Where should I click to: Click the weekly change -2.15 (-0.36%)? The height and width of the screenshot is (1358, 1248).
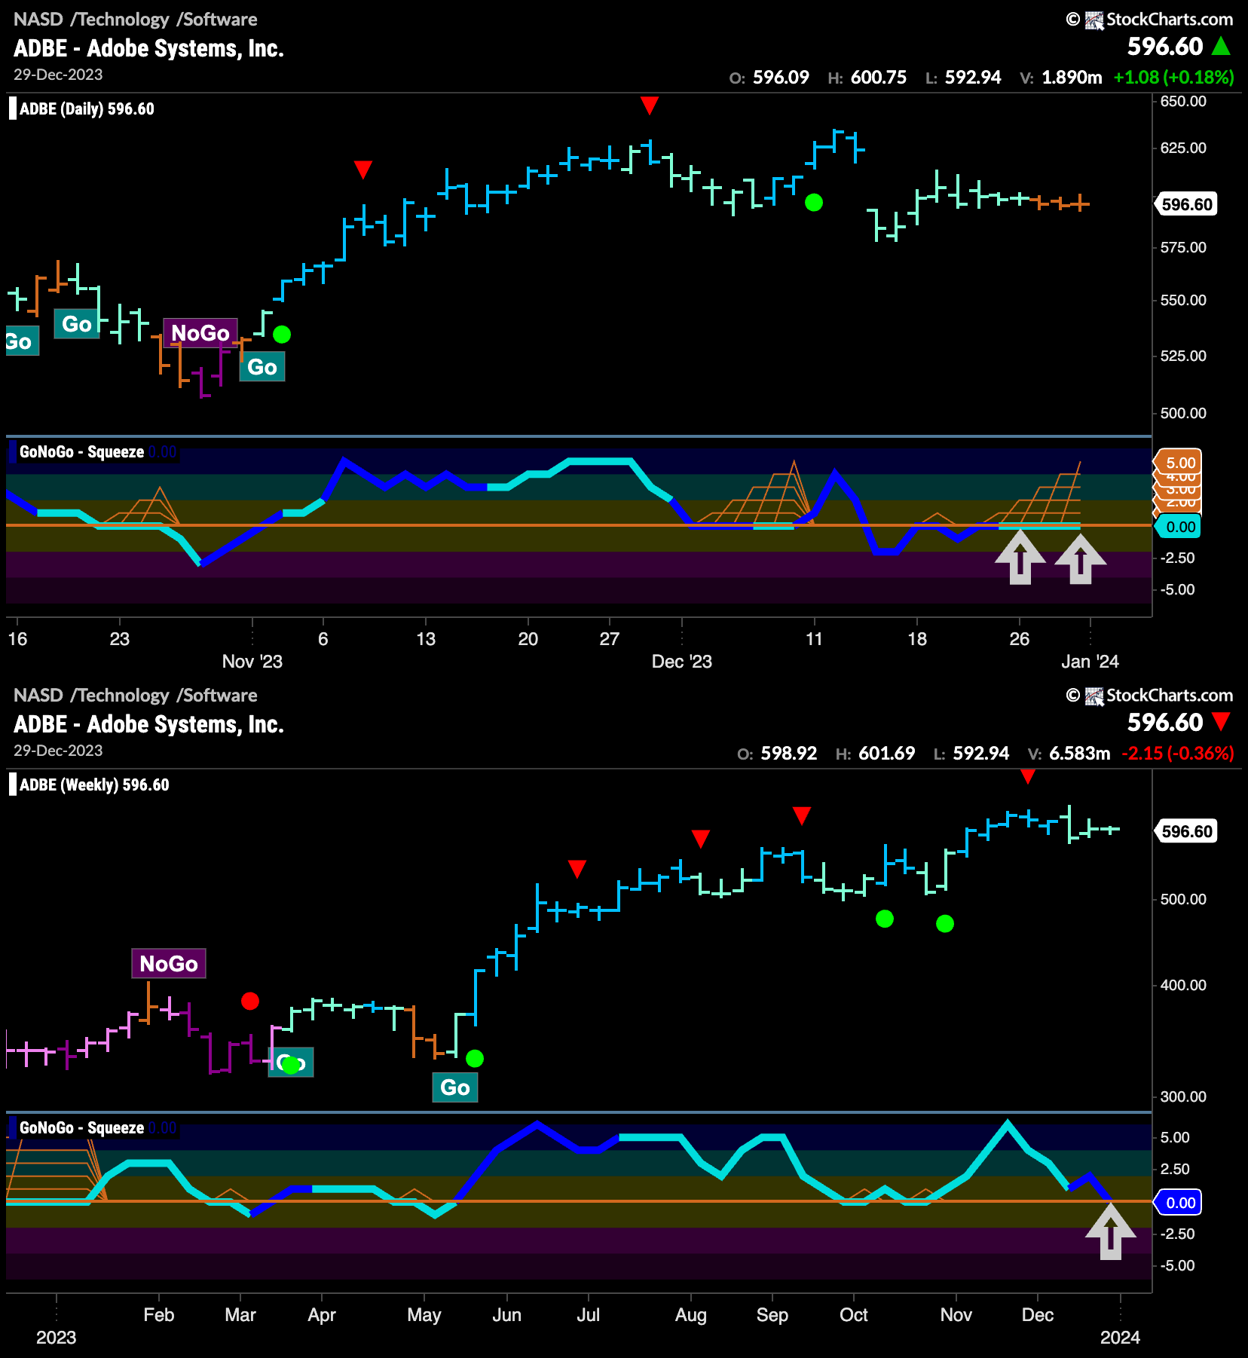point(1178,754)
